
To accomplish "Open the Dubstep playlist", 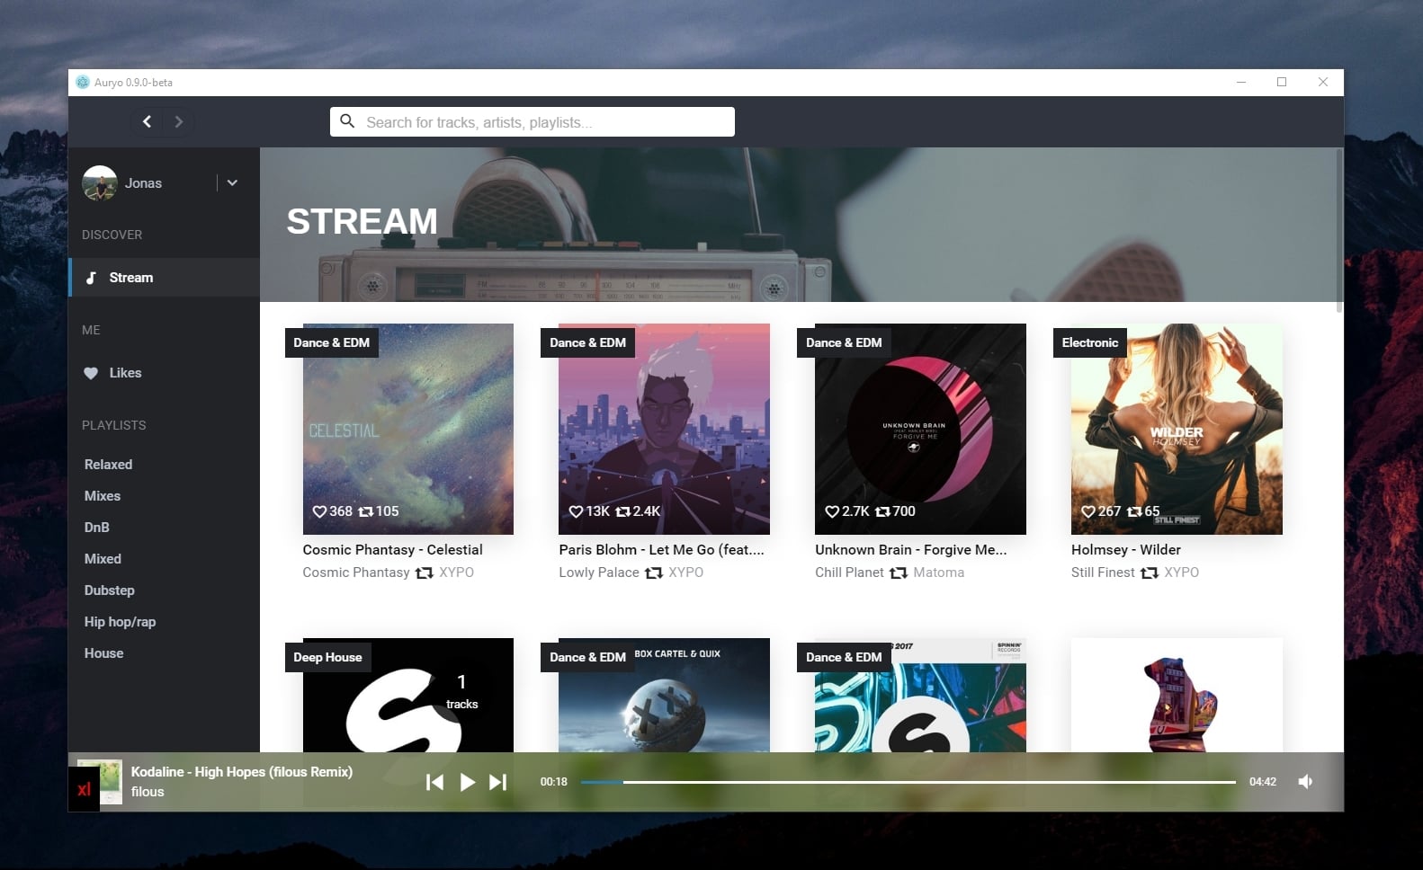I will tap(109, 590).
